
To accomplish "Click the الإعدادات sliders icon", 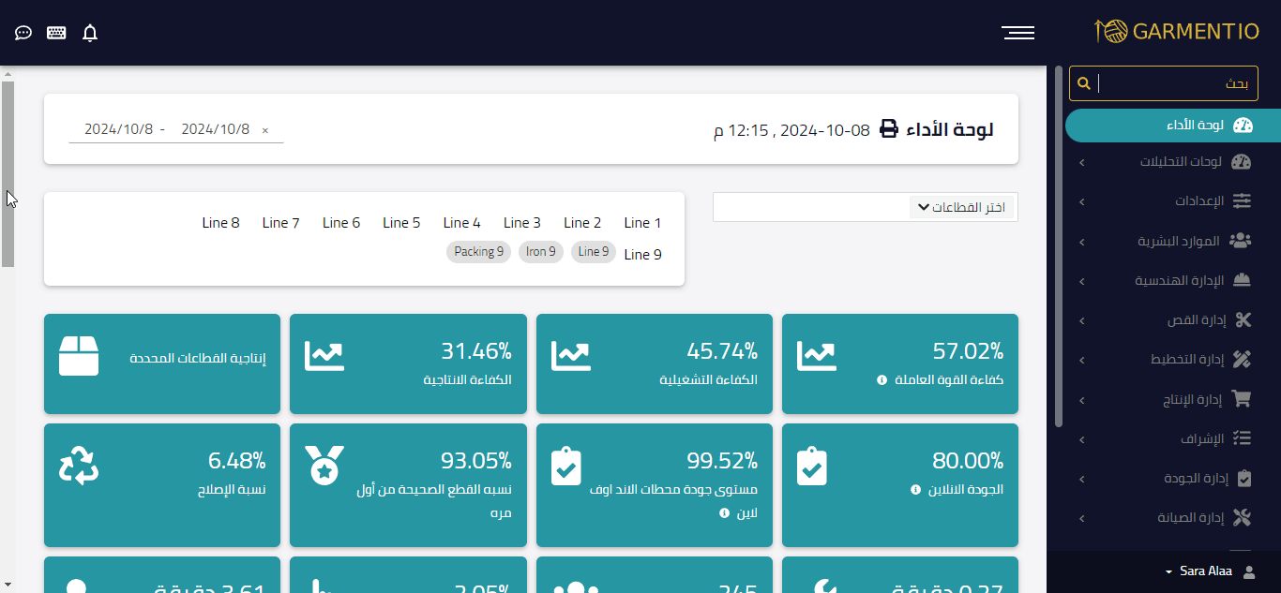I will (1242, 200).
